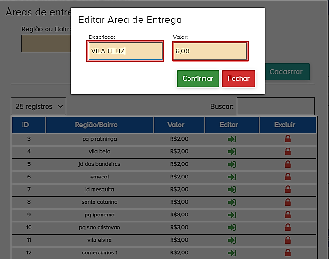Open the 25 registros dropdown
Viewport: 329px width, 259px height.
(x=39, y=106)
